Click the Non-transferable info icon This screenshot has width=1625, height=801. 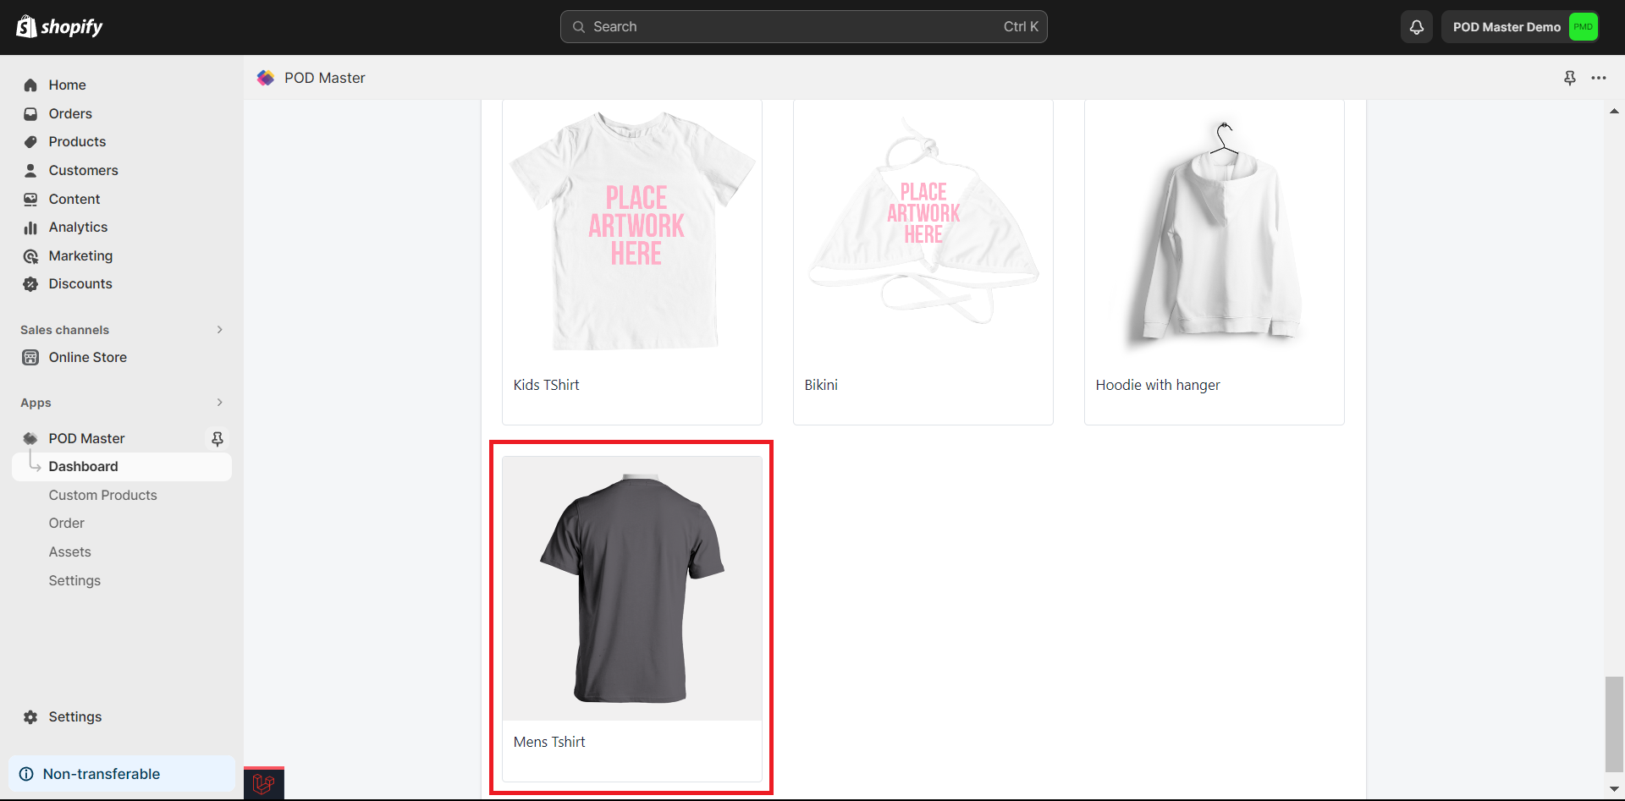tap(26, 774)
